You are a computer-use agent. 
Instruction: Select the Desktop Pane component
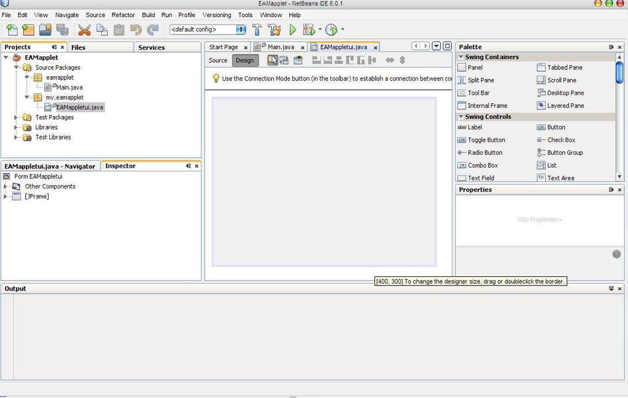tap(560, 93)
